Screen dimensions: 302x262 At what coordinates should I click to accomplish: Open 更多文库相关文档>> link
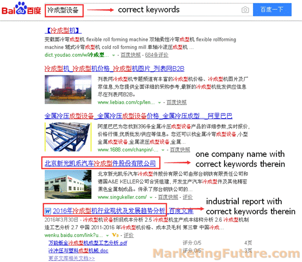(x=71, y=258)
